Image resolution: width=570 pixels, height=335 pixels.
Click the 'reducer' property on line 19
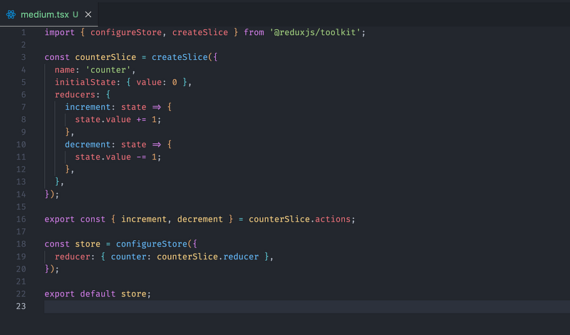pos(73,257)
